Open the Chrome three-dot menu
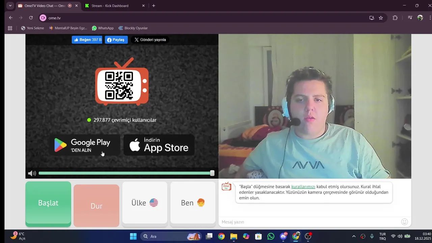The width and height of the screenshot is (432, 243). coord(430,18)
